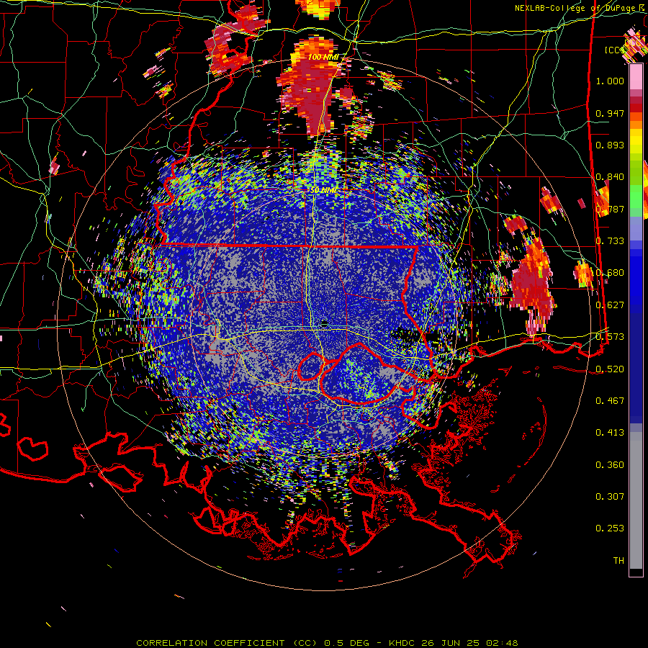Screen dimensions: 648x648
Task: Click the 100 NMI range ring label
Action: [323, 57]
